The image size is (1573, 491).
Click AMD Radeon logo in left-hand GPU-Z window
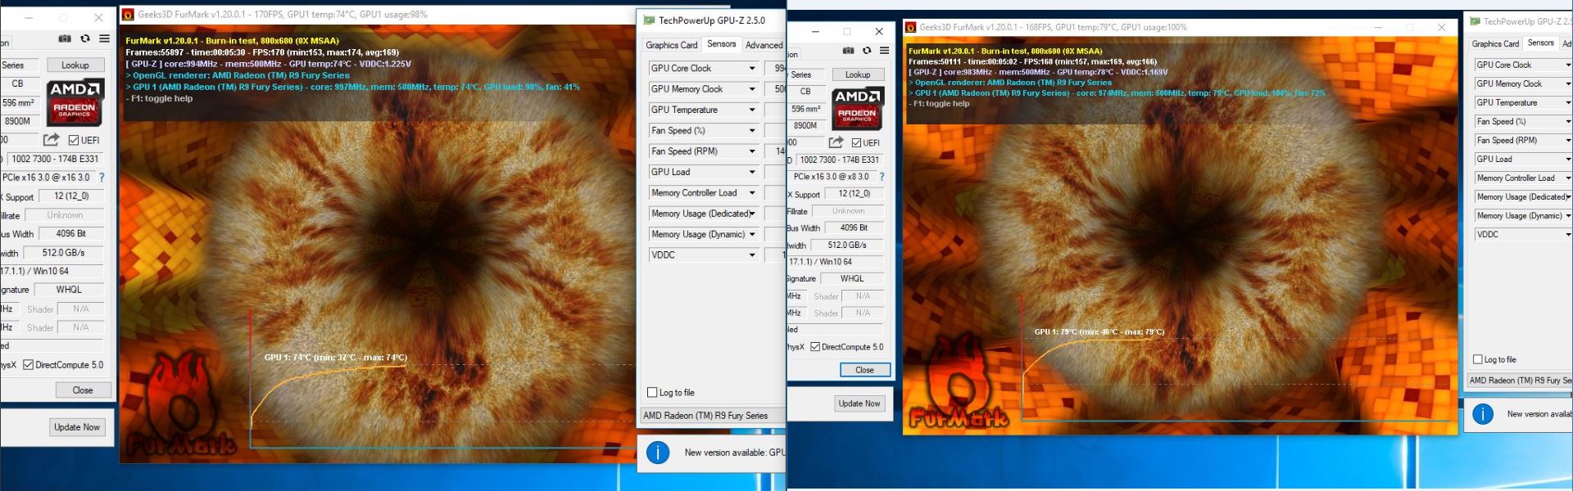pos(75,102)
